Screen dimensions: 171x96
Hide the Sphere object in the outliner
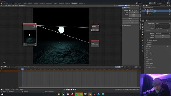[x=169, y=15]
